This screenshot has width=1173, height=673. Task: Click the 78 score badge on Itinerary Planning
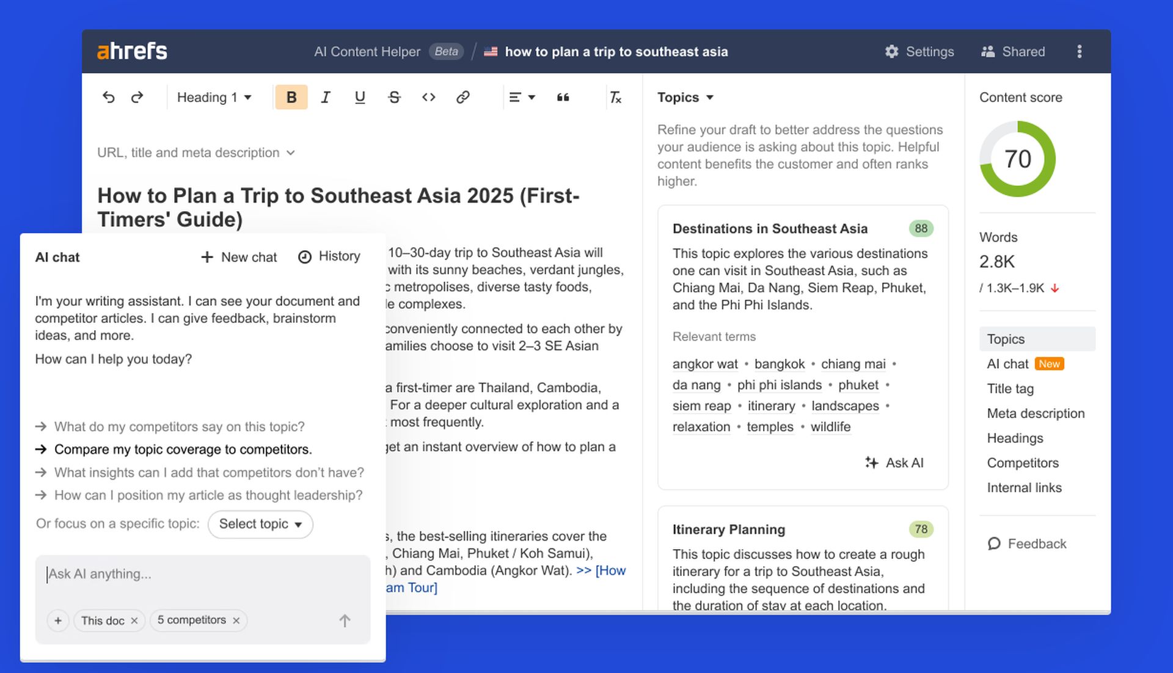[921, 530]
